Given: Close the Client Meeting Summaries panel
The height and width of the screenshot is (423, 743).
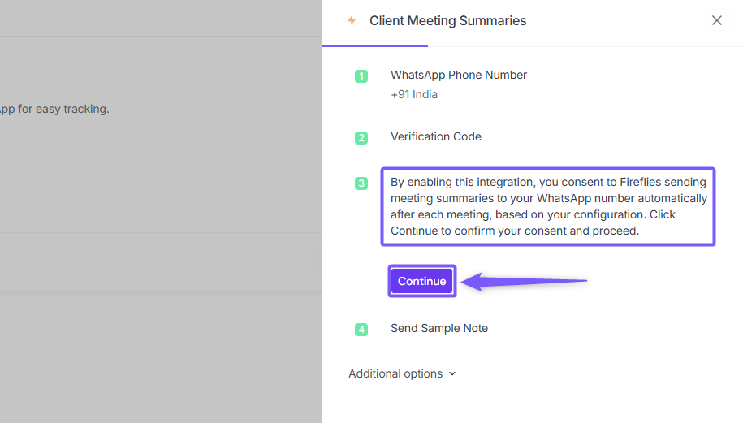Looking at the screenshot, I should pyautogui.click(x=716, y=21).
